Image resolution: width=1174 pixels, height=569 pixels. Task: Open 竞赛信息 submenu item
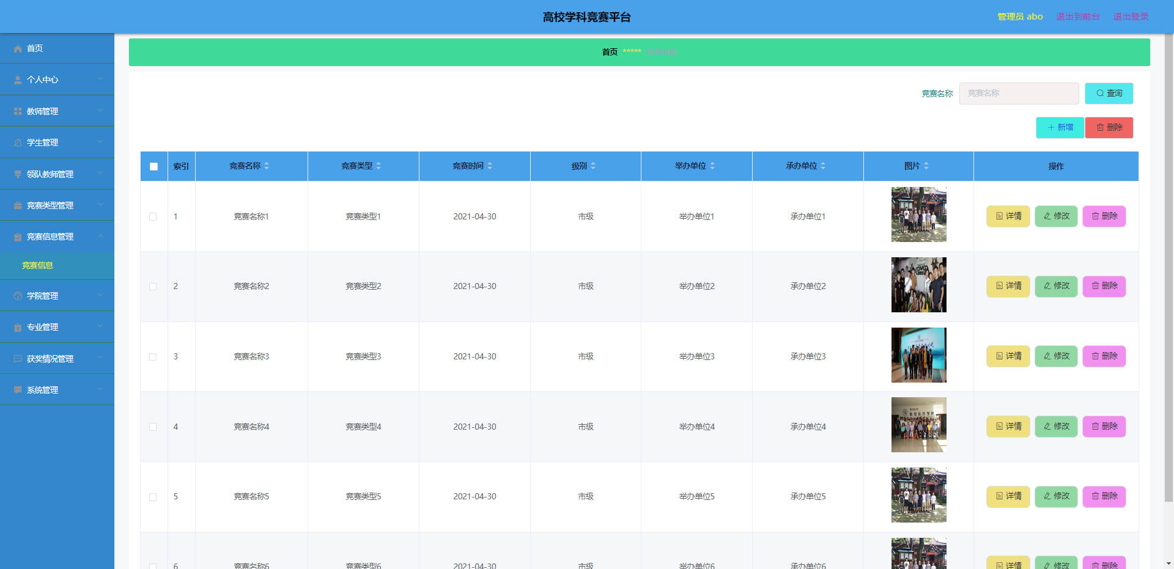57,265
